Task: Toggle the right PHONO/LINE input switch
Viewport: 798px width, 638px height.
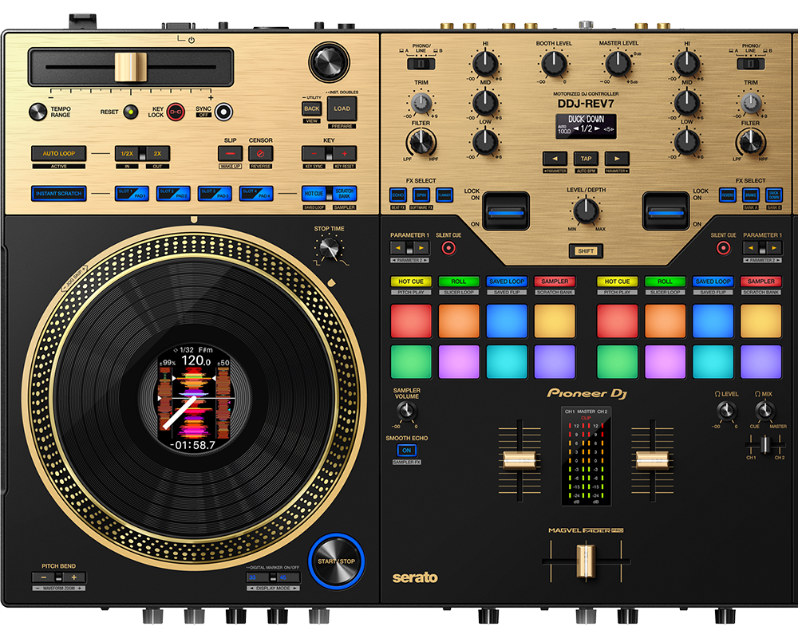Action: [751, 64]
